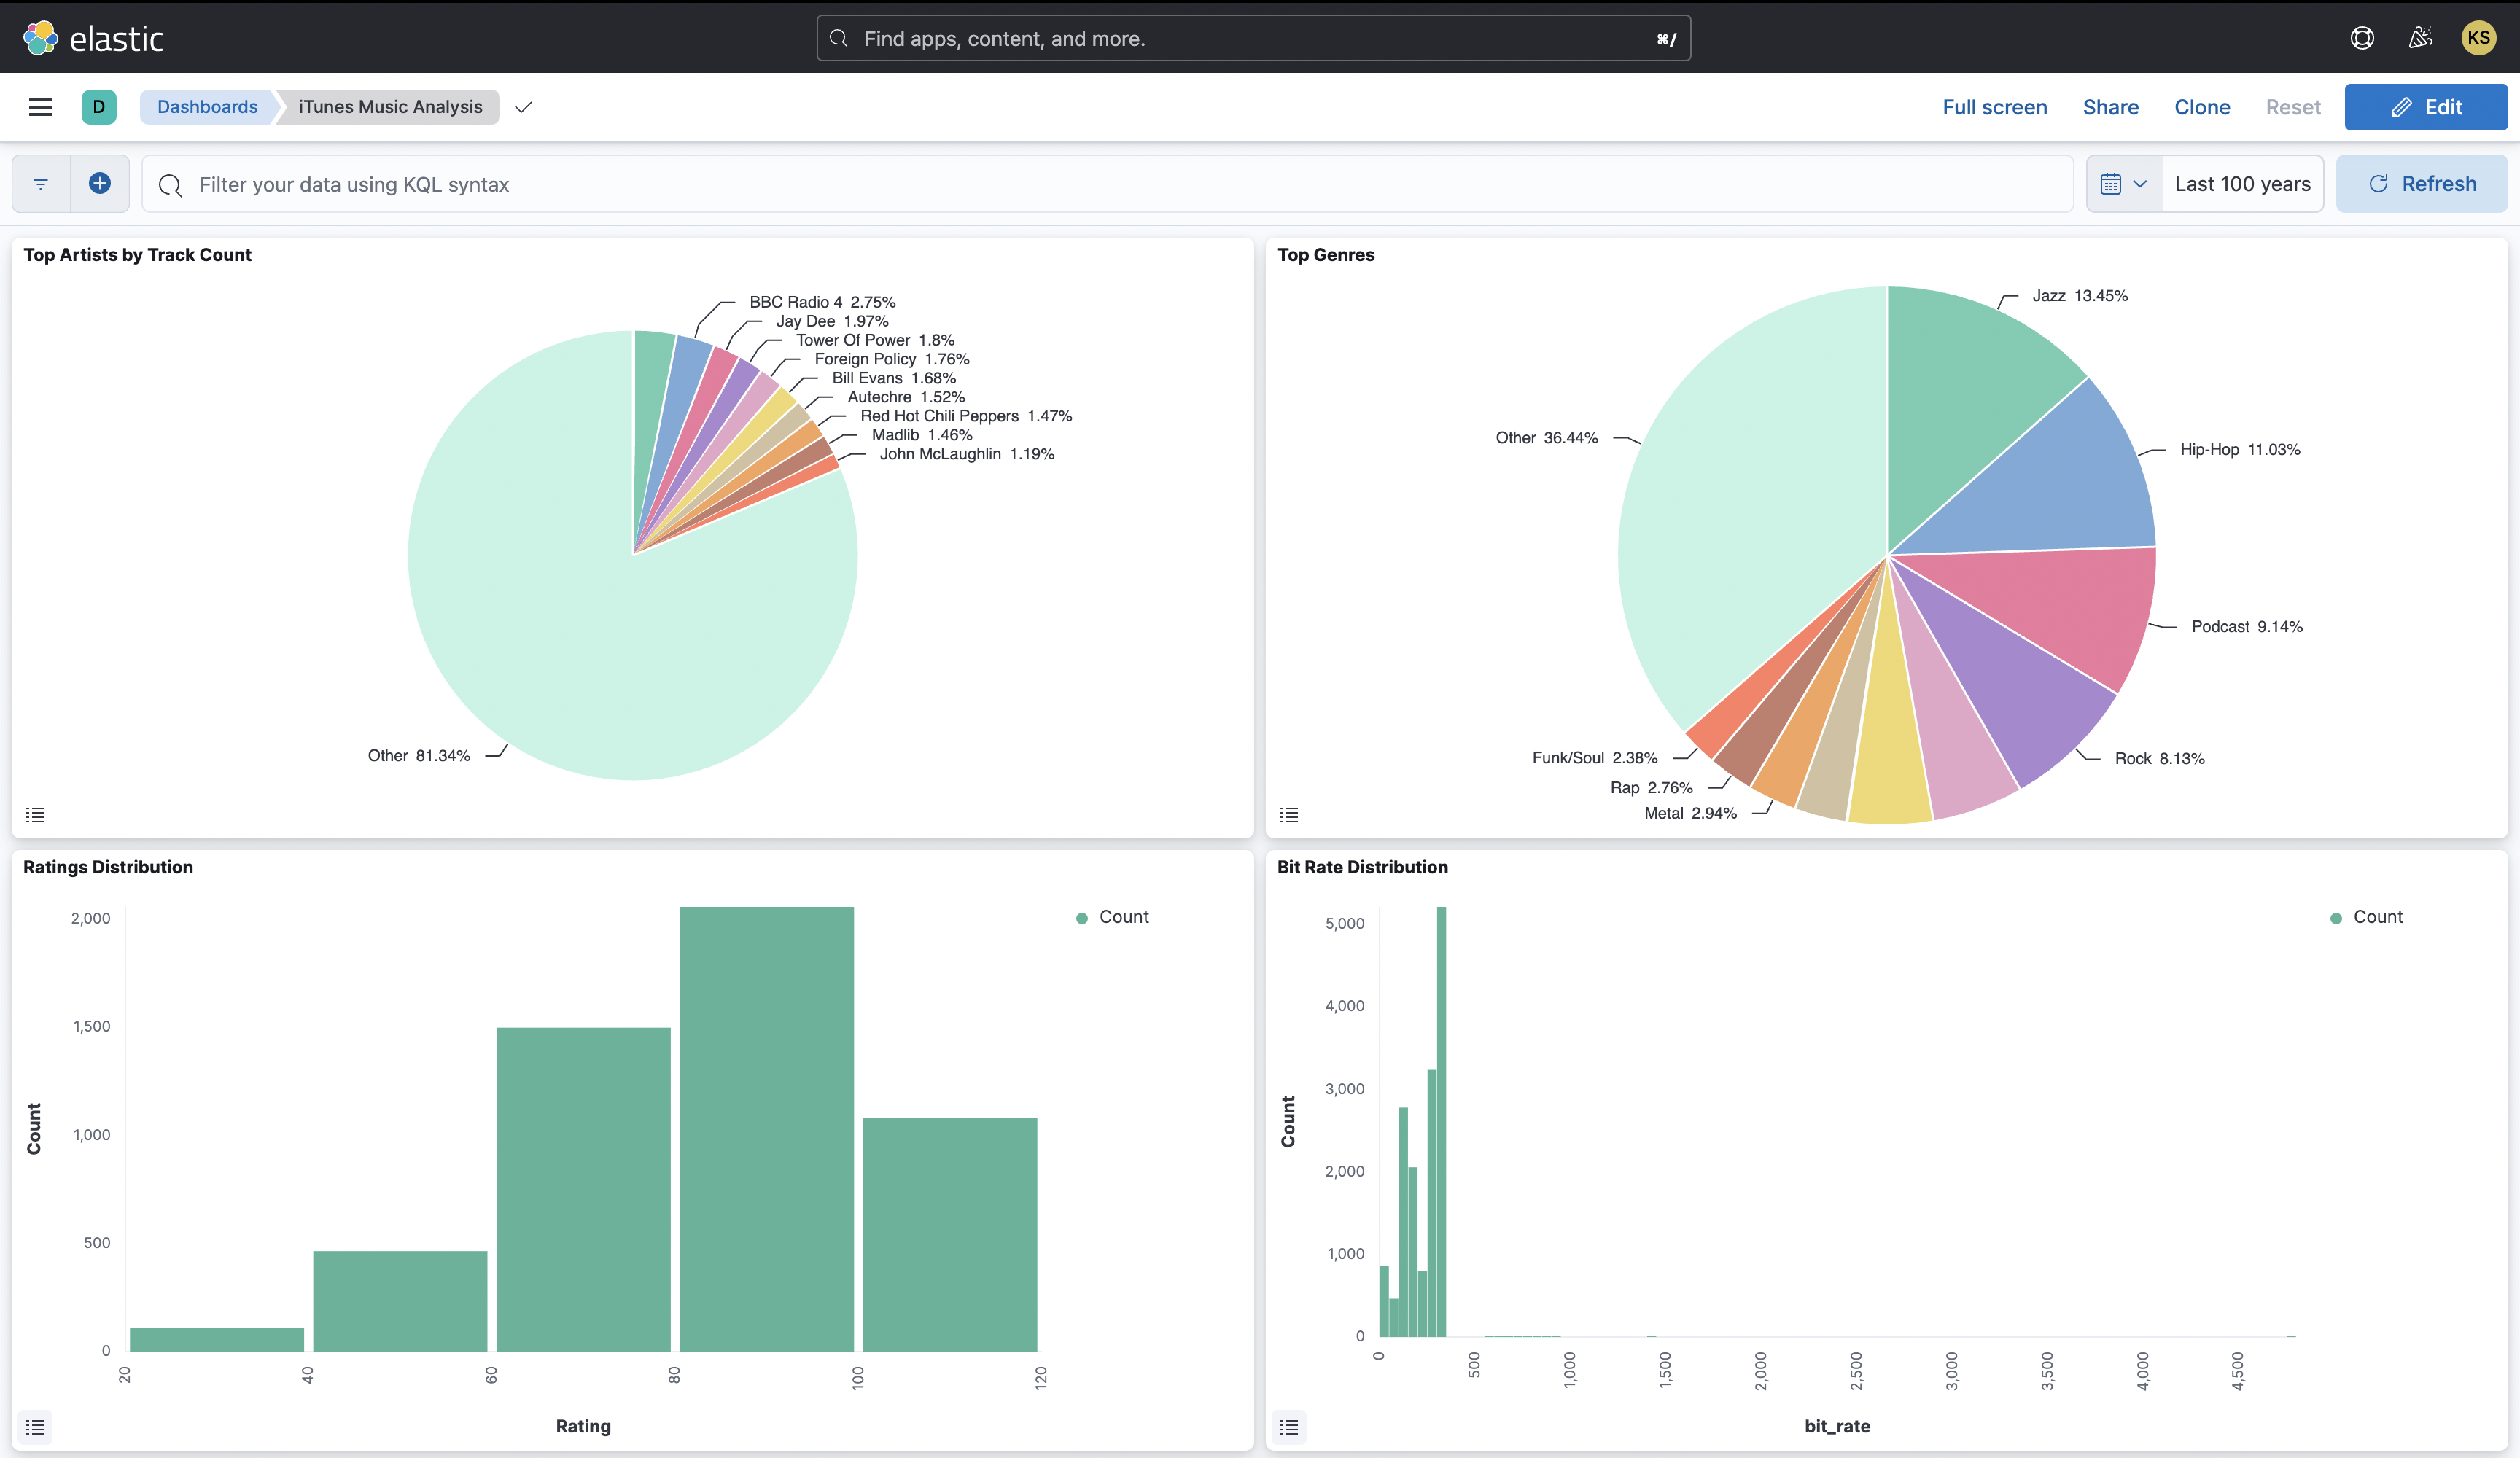The width and height of the screenshot is (2520, 1458).
Task: Click the Refresh button
Action: pyautogui.click(x=2421, y=184)
